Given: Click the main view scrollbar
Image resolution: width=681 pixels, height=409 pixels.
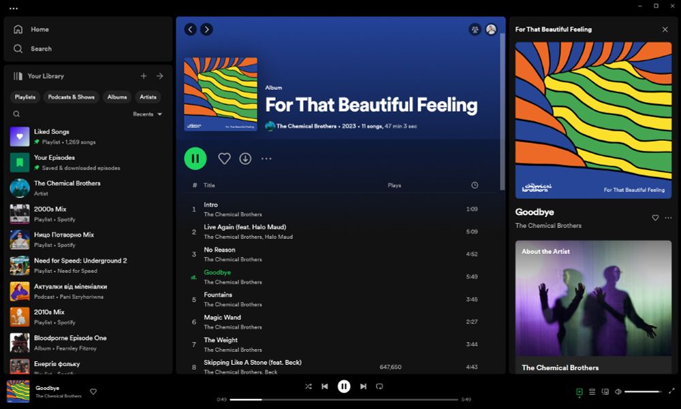Looking at the screenshot, I should click(503, 112).
